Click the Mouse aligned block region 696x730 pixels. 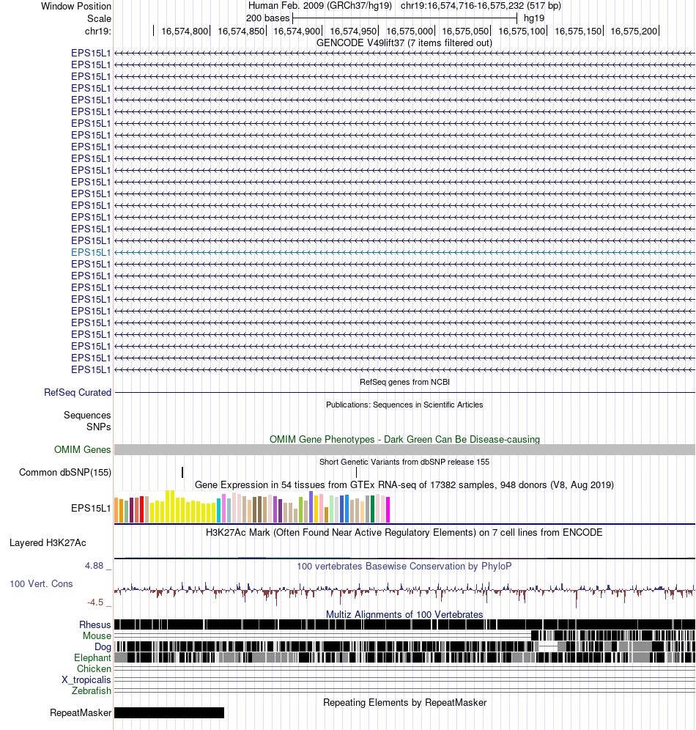[x=613, y=635]
